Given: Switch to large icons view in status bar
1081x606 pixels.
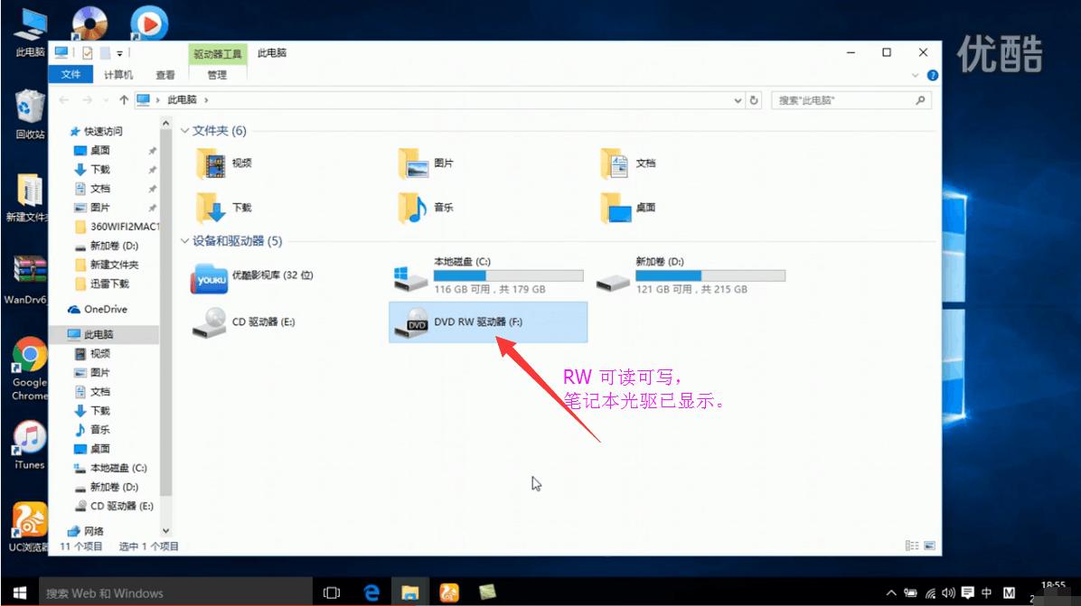Looking at the screenshot, I should pos(931,545).
